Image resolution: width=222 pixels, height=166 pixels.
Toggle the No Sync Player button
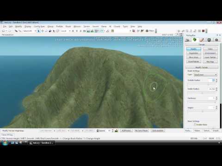(142, 130)
